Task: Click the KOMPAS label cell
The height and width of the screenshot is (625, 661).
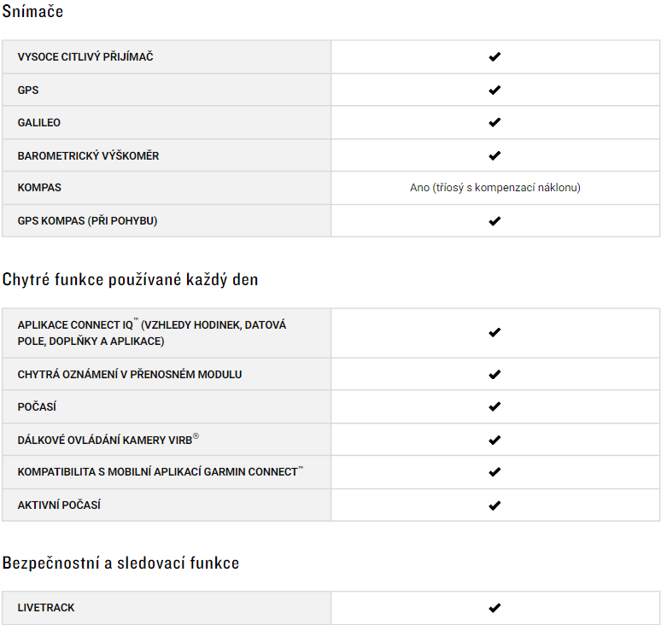Action: [x=167, y=188]
